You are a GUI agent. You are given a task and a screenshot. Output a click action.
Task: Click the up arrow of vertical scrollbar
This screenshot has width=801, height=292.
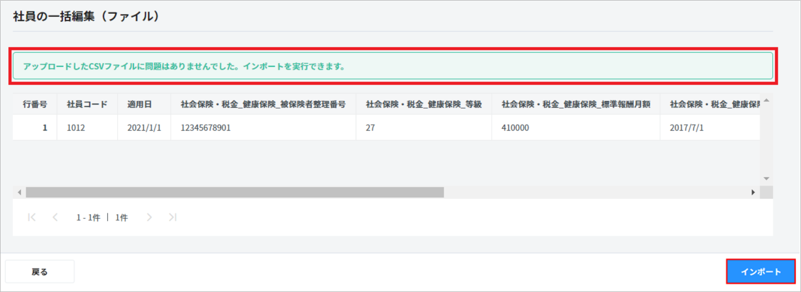click(766, 100)
